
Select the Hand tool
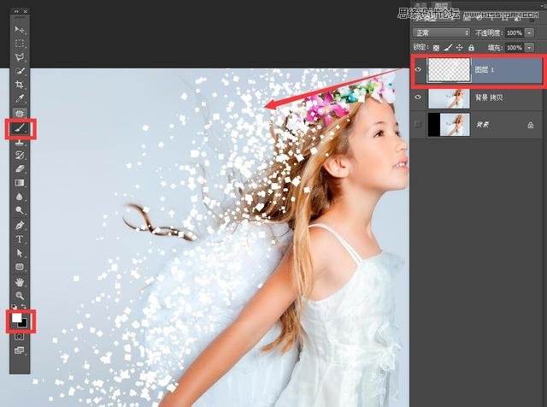[x=20, y=282]
